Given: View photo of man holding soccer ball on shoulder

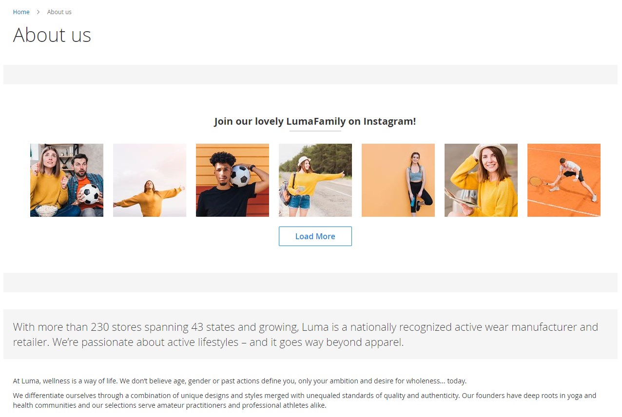Looking at the screenshot, I should point(233,180).
